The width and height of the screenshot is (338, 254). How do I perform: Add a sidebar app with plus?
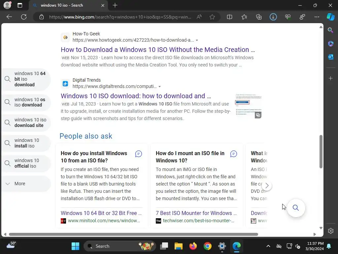pos(330,78)
